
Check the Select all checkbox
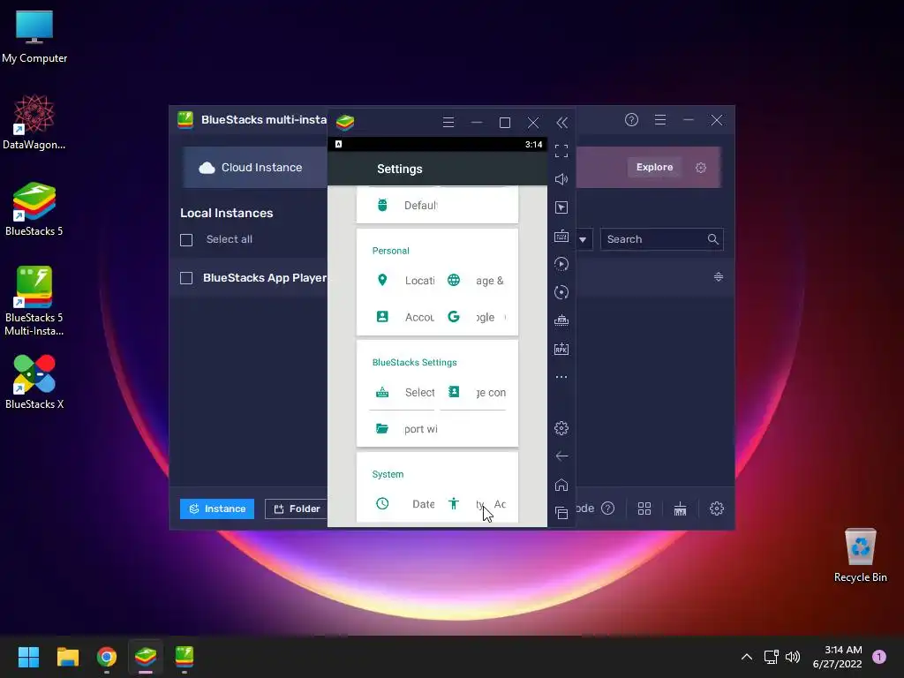click(186, 240)
